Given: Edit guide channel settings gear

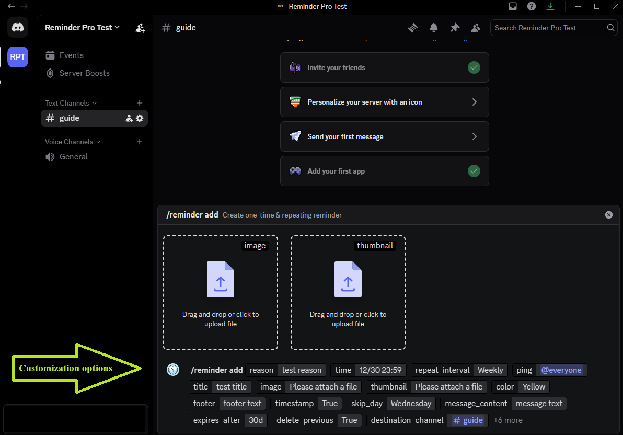Looking at the screenshot, I should click(140, 118).
